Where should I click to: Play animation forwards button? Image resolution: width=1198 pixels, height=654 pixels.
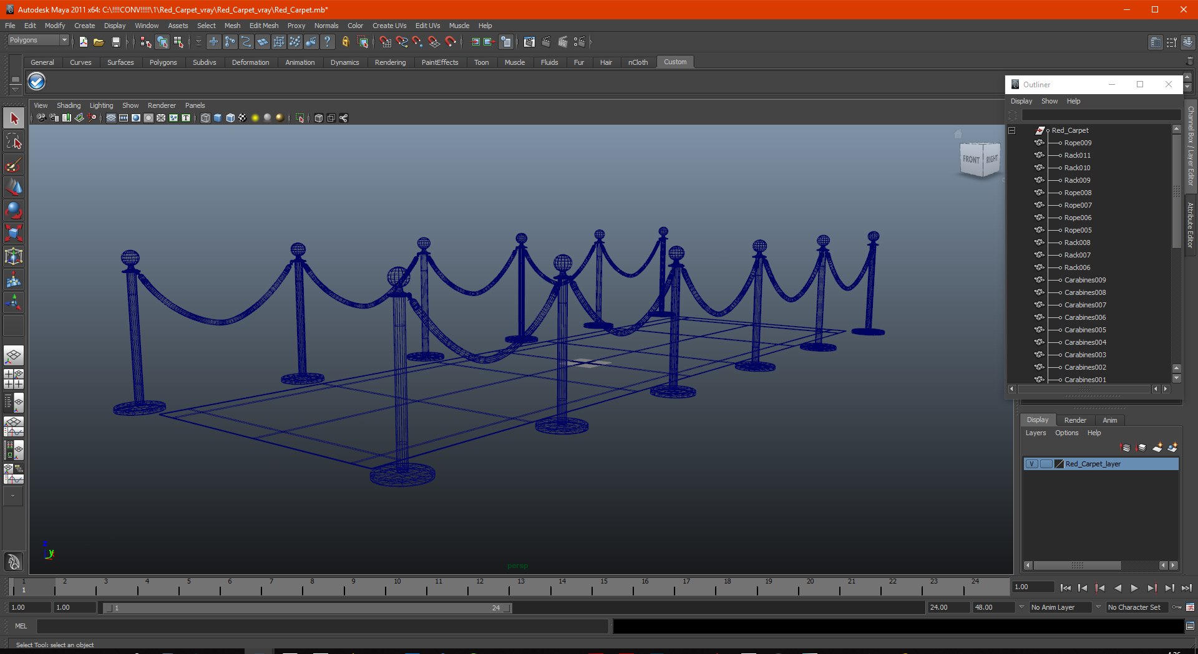(1134, 587)
